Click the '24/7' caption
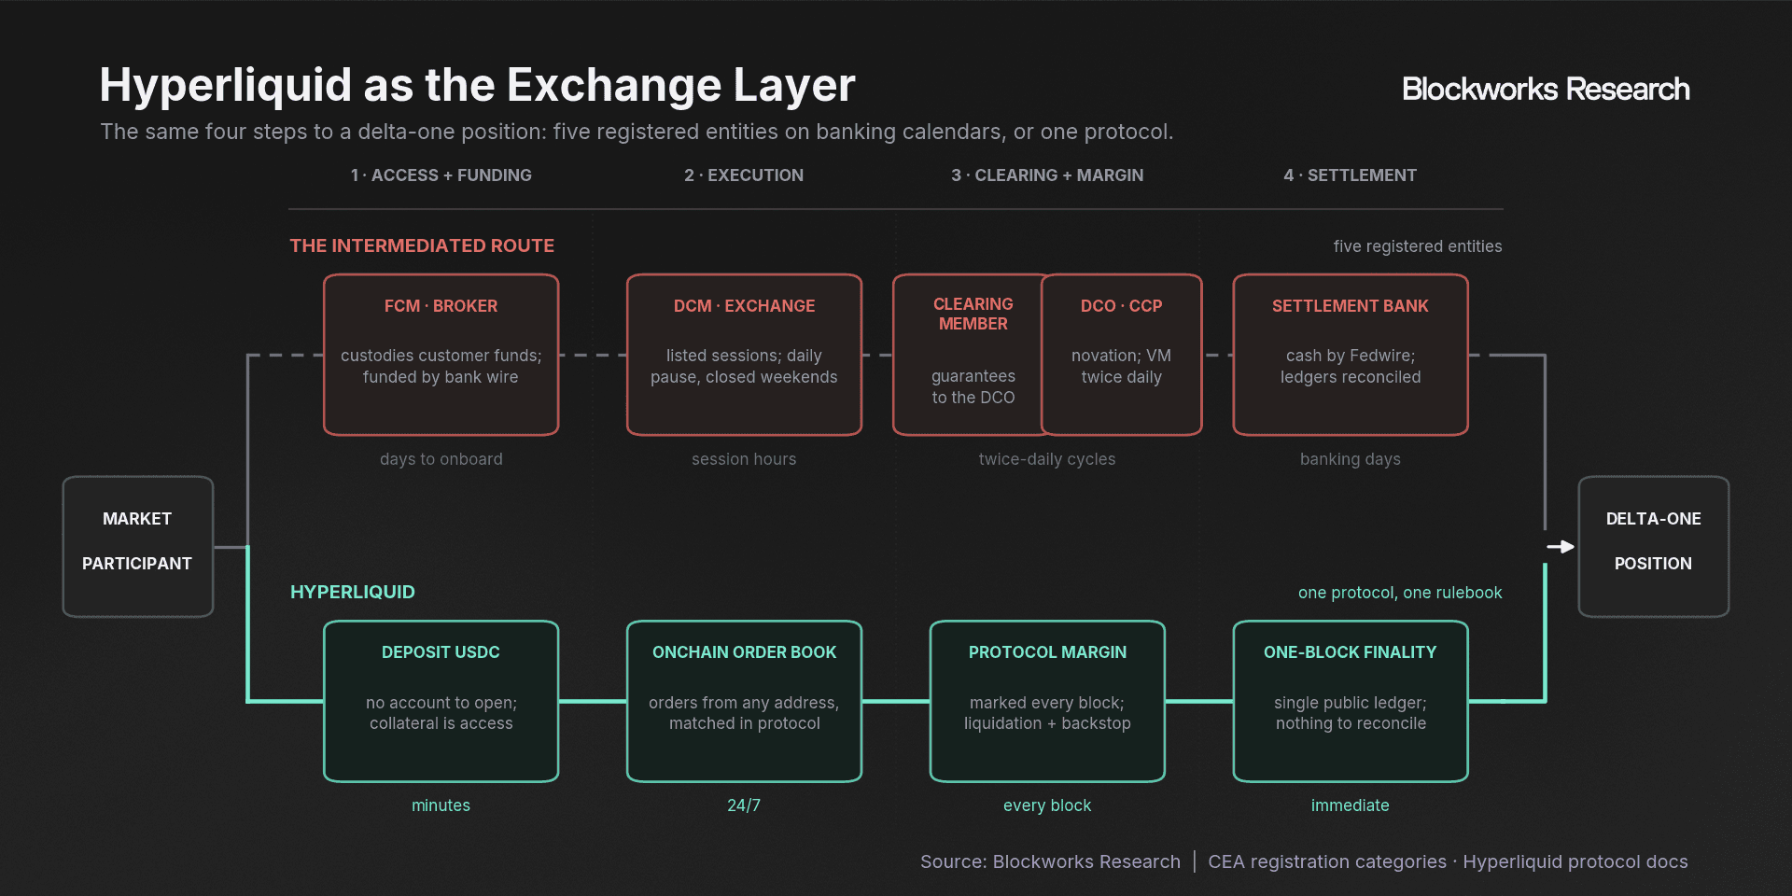 pyautogui.click(x=744, y=805)
